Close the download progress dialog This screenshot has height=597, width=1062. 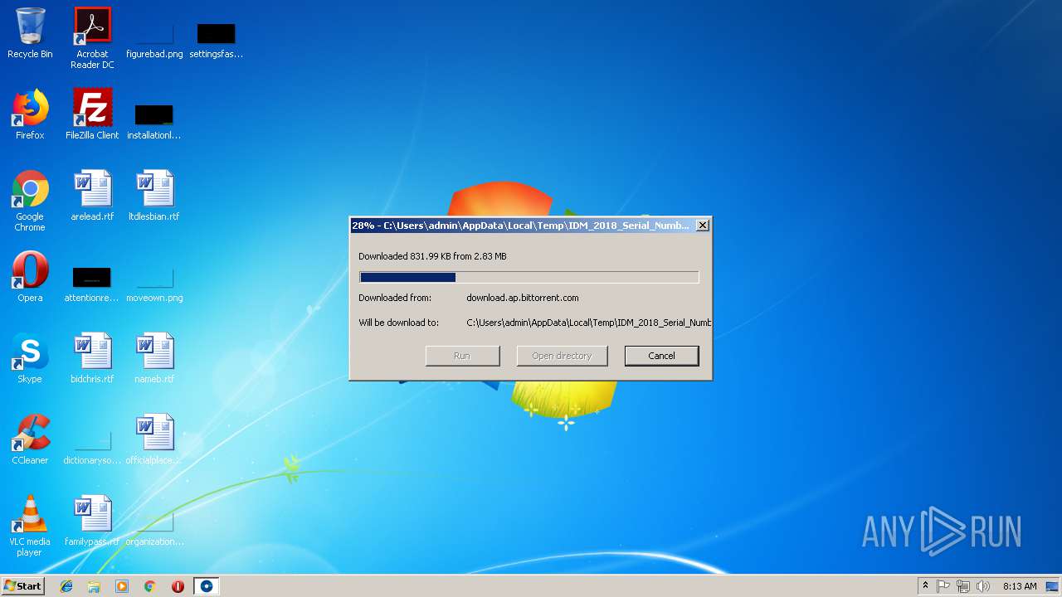click(x=702, y=226)
